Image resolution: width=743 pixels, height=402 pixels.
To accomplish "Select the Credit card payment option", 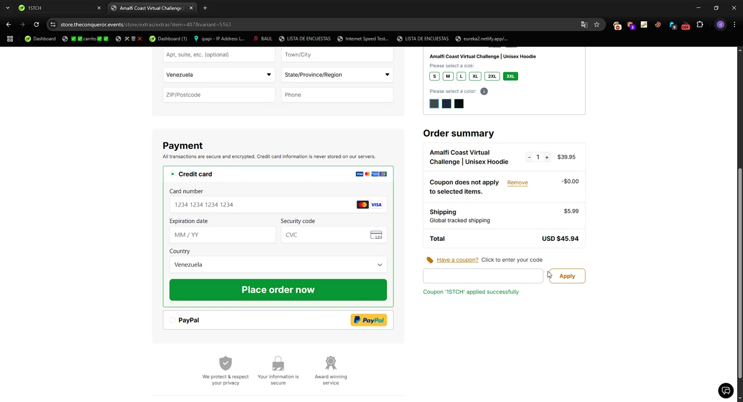I will pos(172,174).
